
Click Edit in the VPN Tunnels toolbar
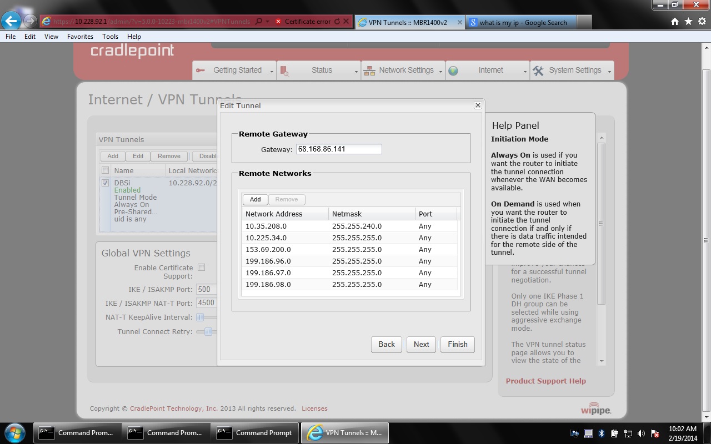pos(138,156)
